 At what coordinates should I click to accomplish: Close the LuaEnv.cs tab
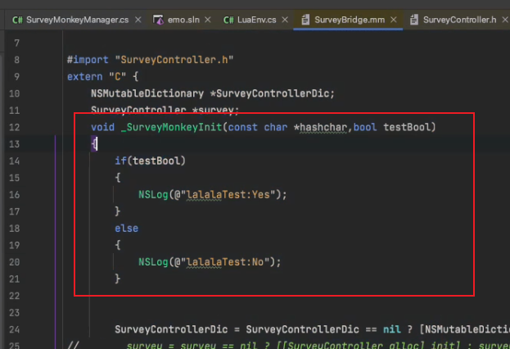tap(285, 20)
